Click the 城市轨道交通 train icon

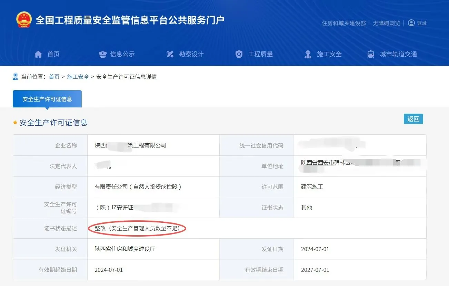[x=370, y=54]
